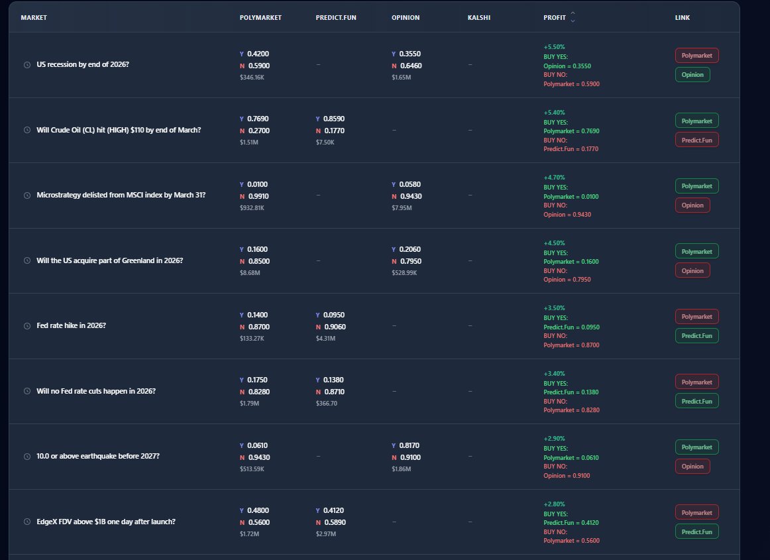Screen dimensions: 770x560
Task: Click the +4.70% profit value
Action: [554, 178]
